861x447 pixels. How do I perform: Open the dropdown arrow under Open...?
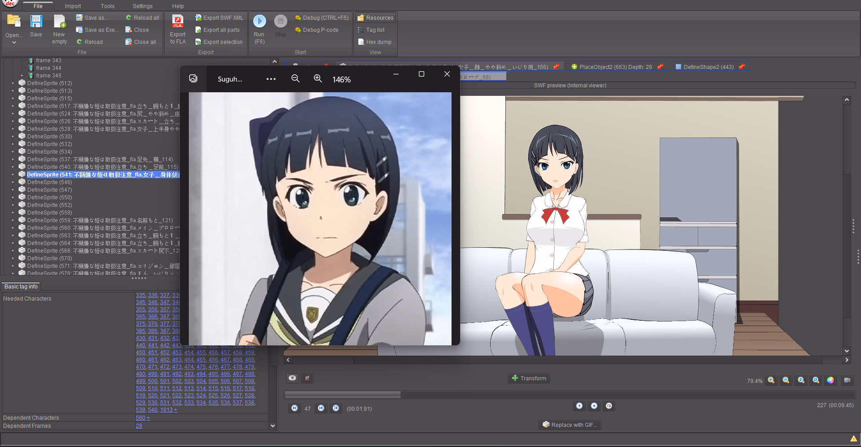pos(14,43)
